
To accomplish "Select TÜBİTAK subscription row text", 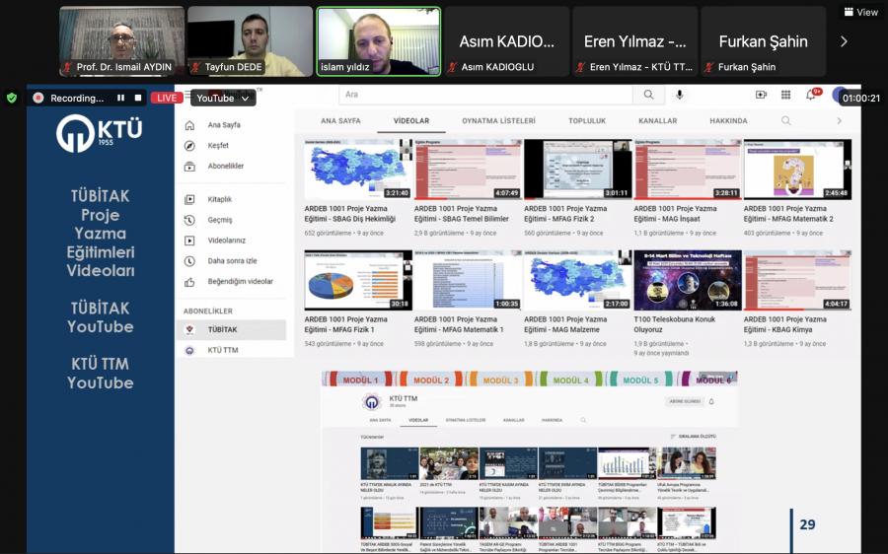I will tap(222, 330).
